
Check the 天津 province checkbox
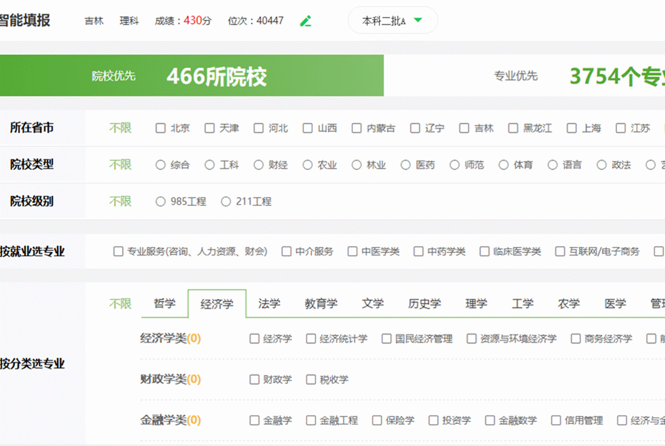pyautogui.click(x=209, y=128)
